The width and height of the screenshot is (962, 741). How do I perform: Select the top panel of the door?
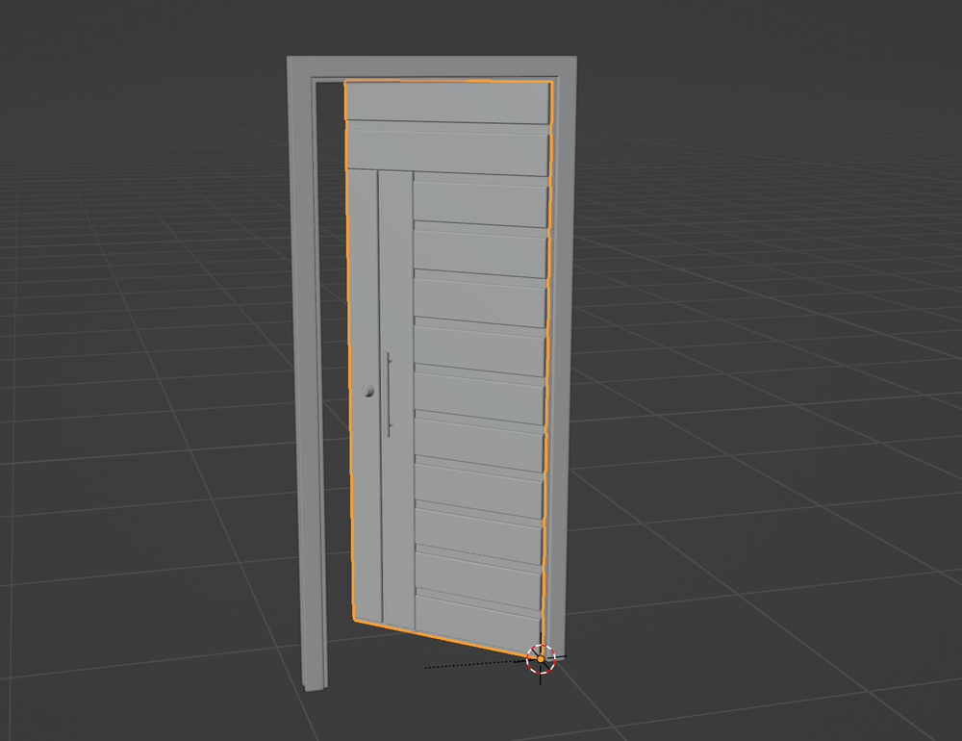447,101
